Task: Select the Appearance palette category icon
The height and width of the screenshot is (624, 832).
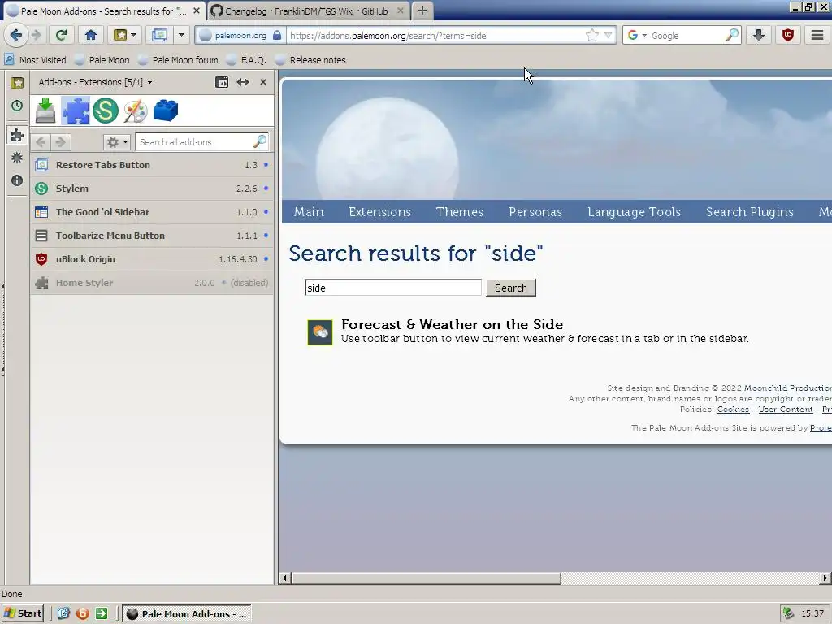Action: tap(136, 110)
